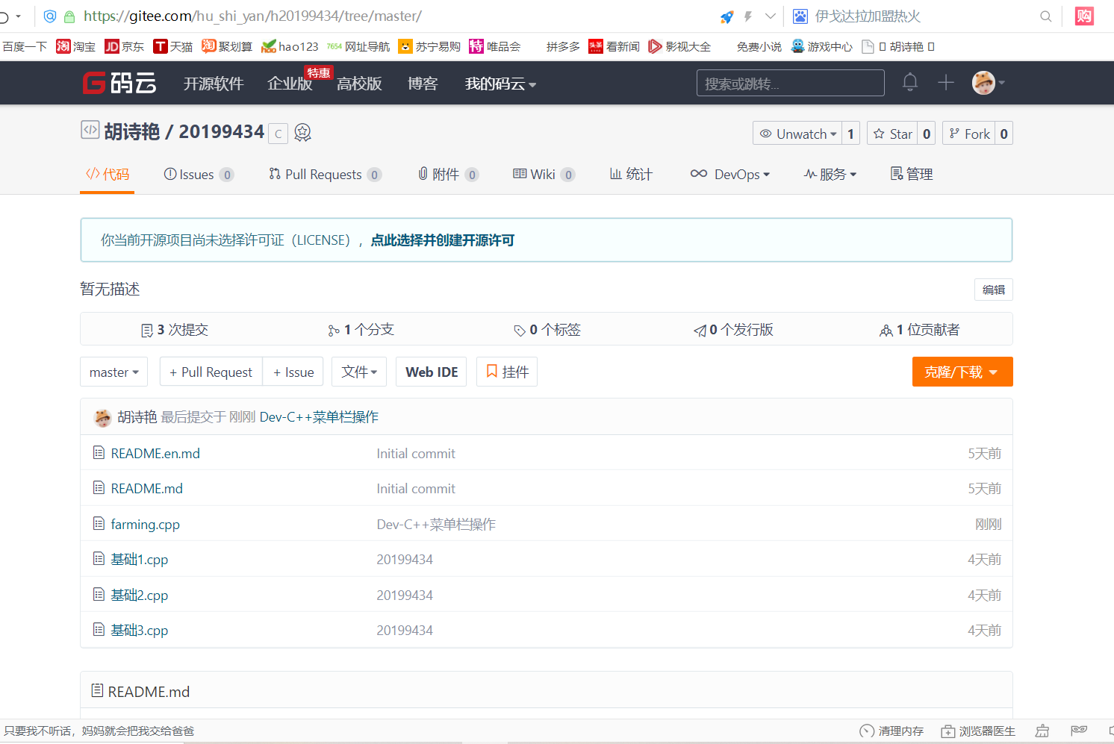Click the repository code icon beside 胡诗艳
1114x744 pixels.
tap(90, 130)
